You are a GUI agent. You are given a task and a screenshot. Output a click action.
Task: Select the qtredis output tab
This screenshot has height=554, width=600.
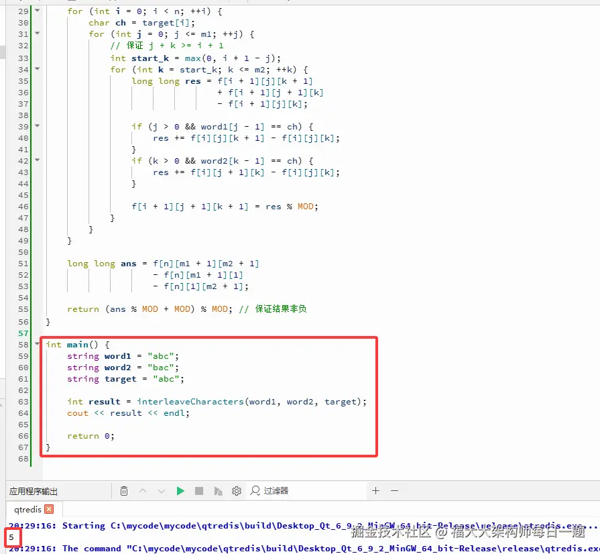(x=27, y=509)
